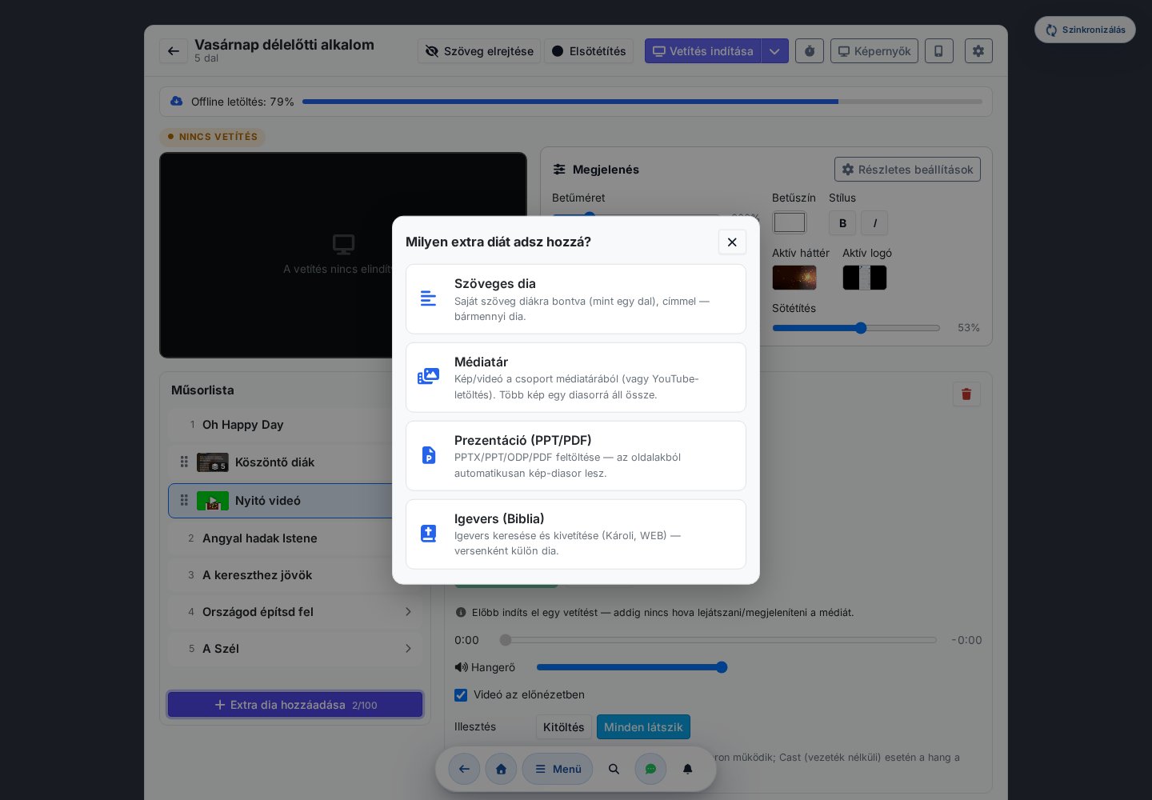Image resolution: width=1152 pixels, height=800 pixels.
Task: Uncheck Videó az előnézetben checkbox
Action: click(x=461, y=695)
